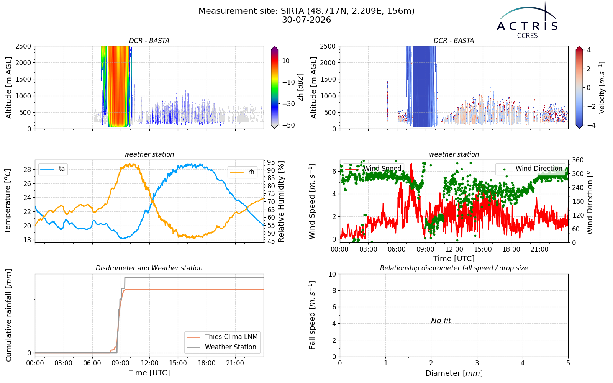
Task: Click the date 30-07-2026 in the header
Action: click(x=306, y=20)
